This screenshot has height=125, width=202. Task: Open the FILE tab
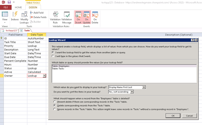click(x=6, y=7)
